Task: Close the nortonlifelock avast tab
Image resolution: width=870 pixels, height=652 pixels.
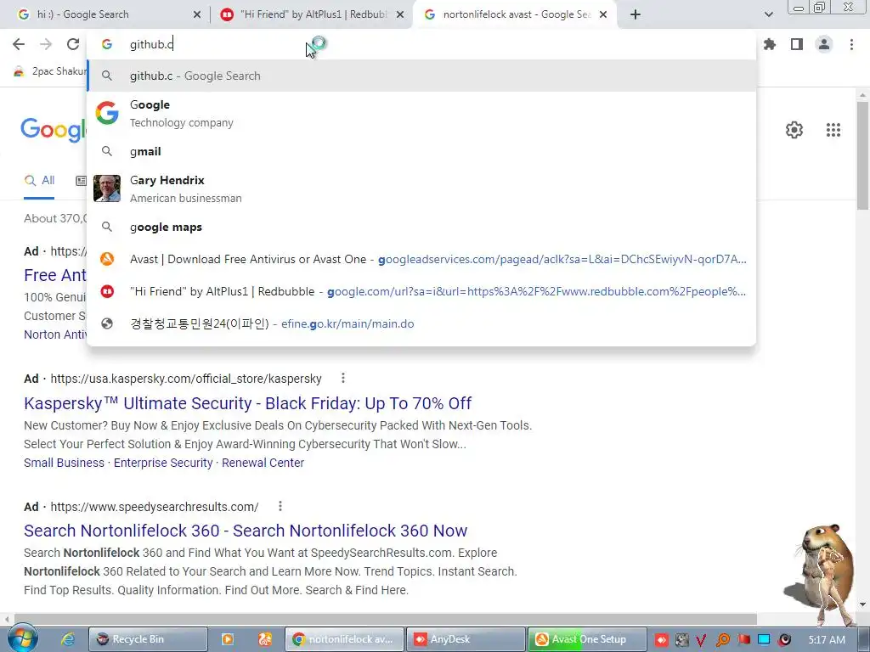Action: pyautogui.click(x=604, y=15)
